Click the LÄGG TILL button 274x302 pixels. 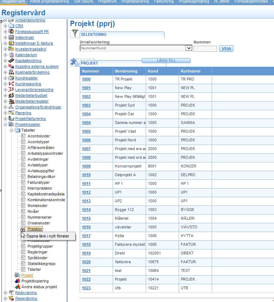(166, 60)
